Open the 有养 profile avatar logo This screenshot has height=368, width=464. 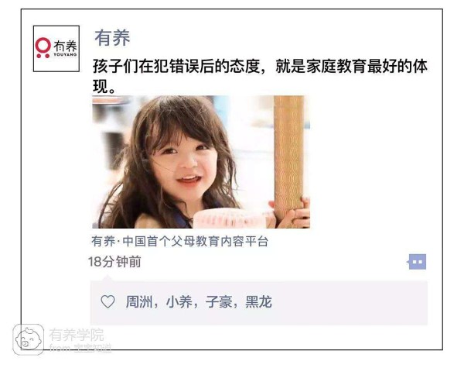(56, 49)
